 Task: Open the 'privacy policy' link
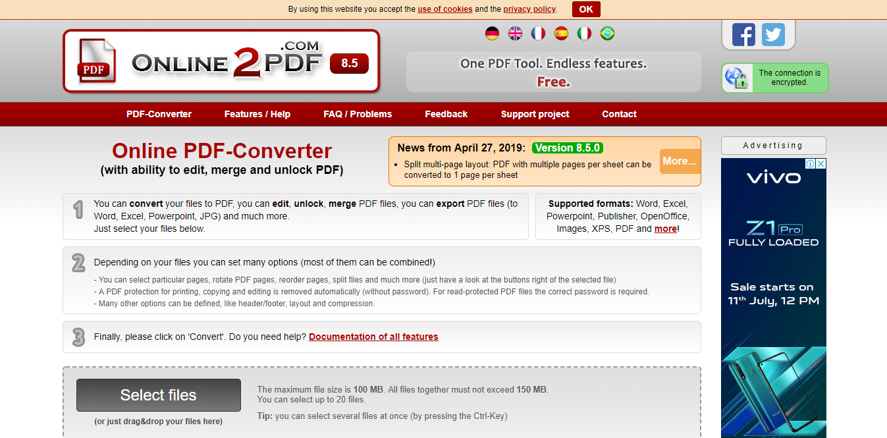coord(529,9)
